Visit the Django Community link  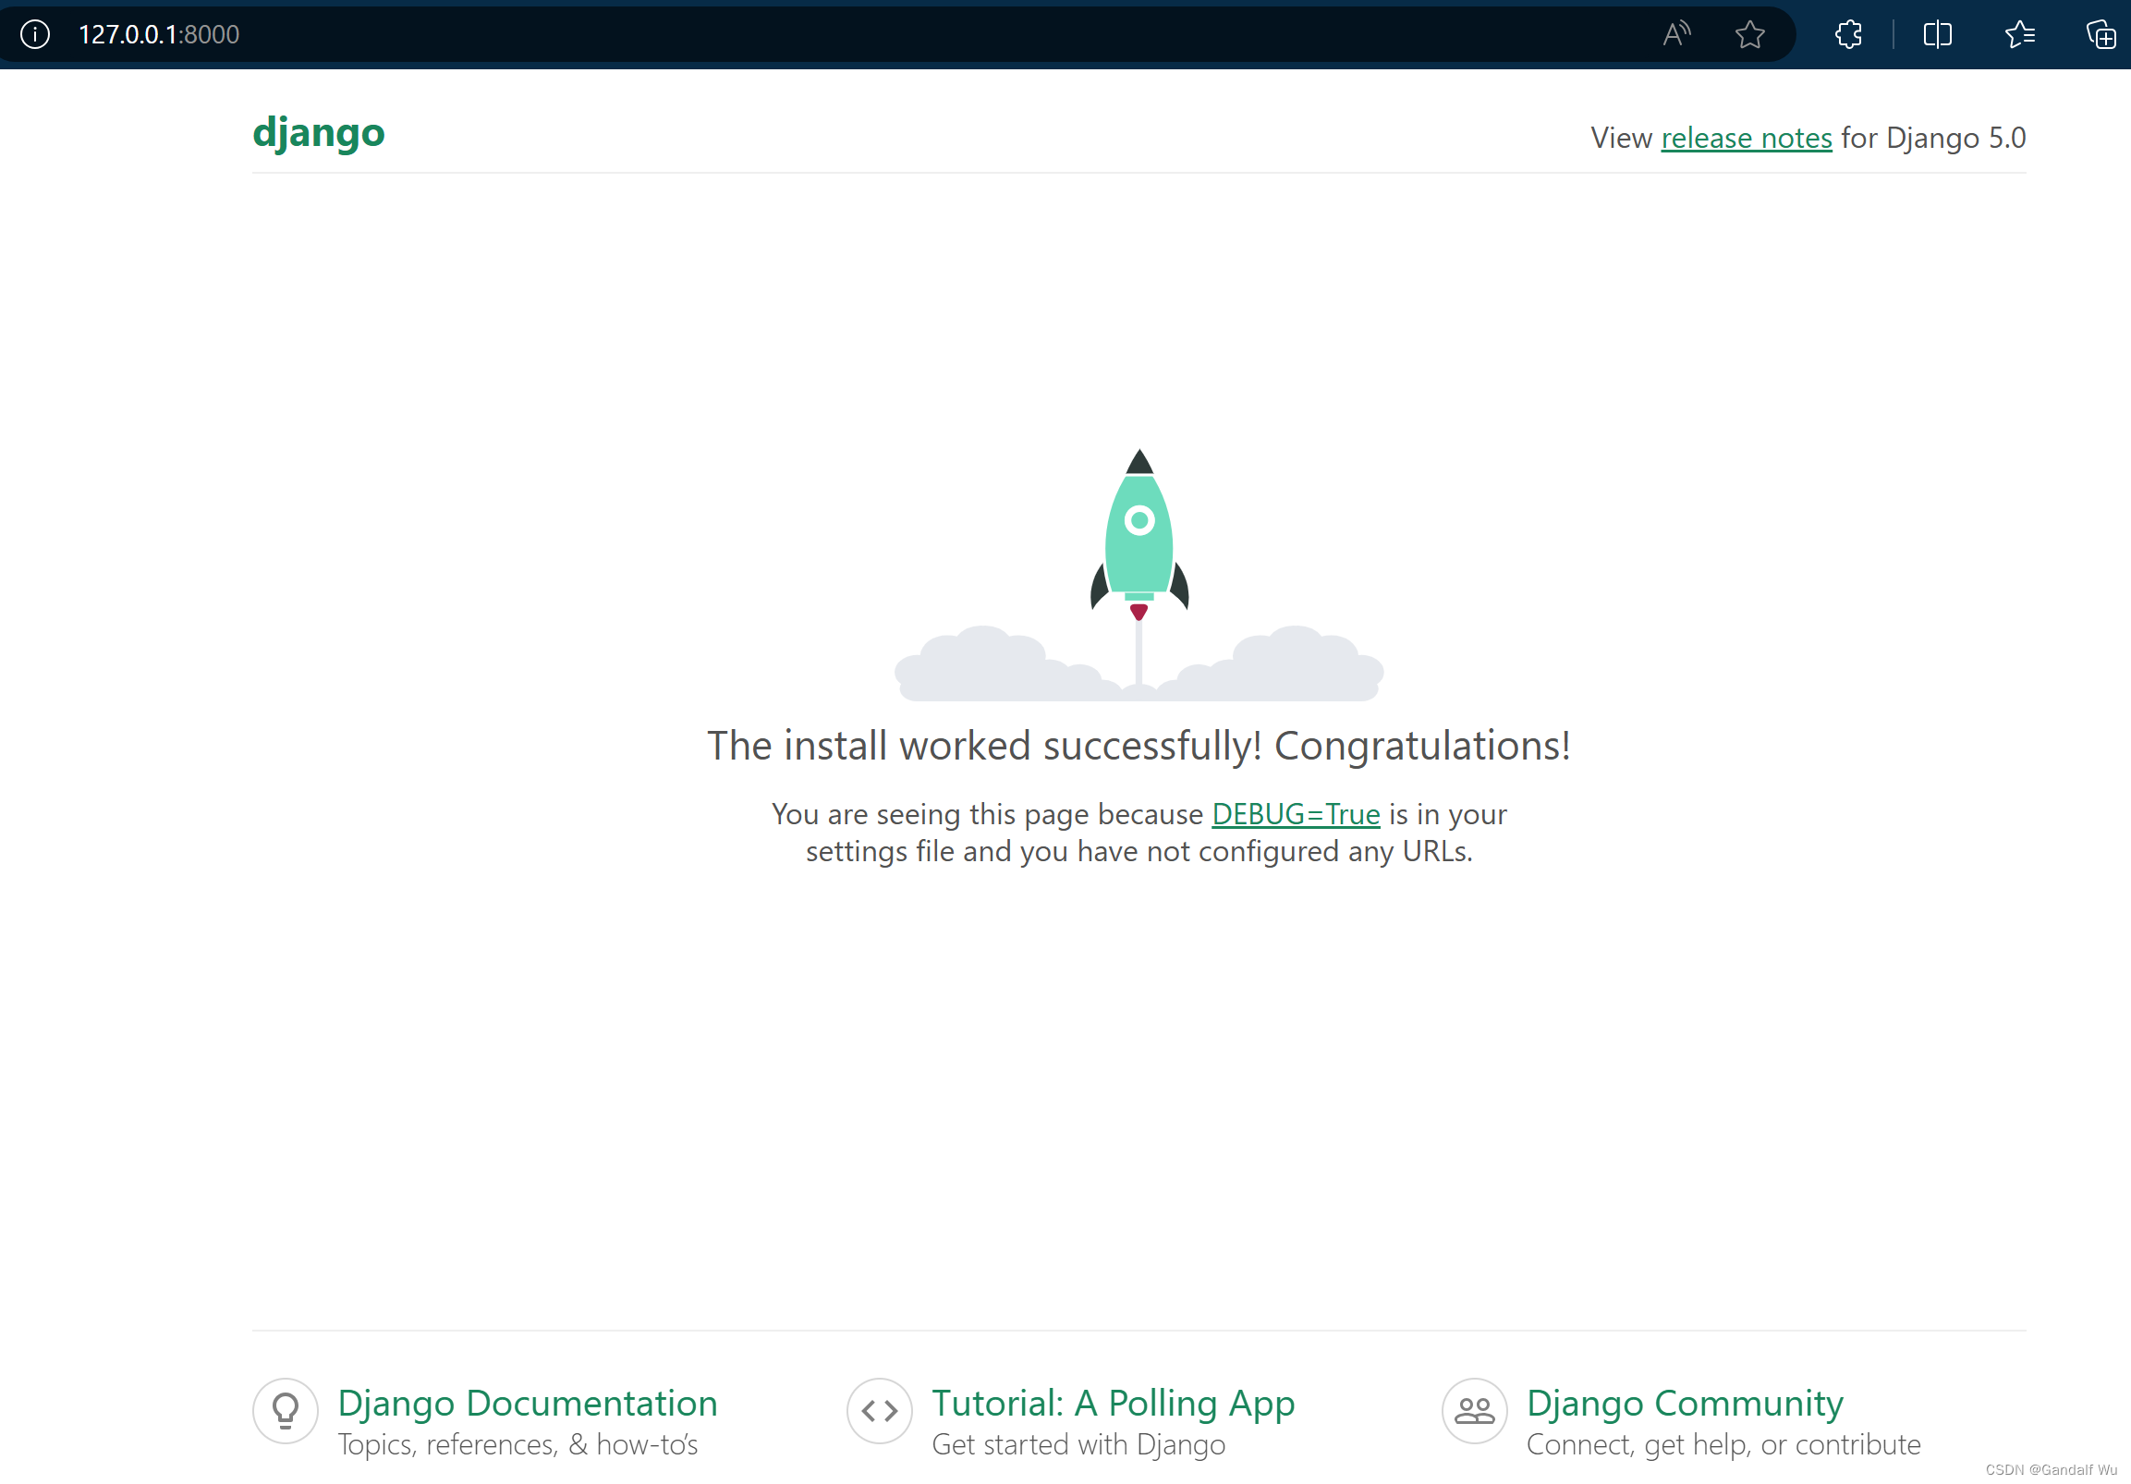point(1685,1403)
